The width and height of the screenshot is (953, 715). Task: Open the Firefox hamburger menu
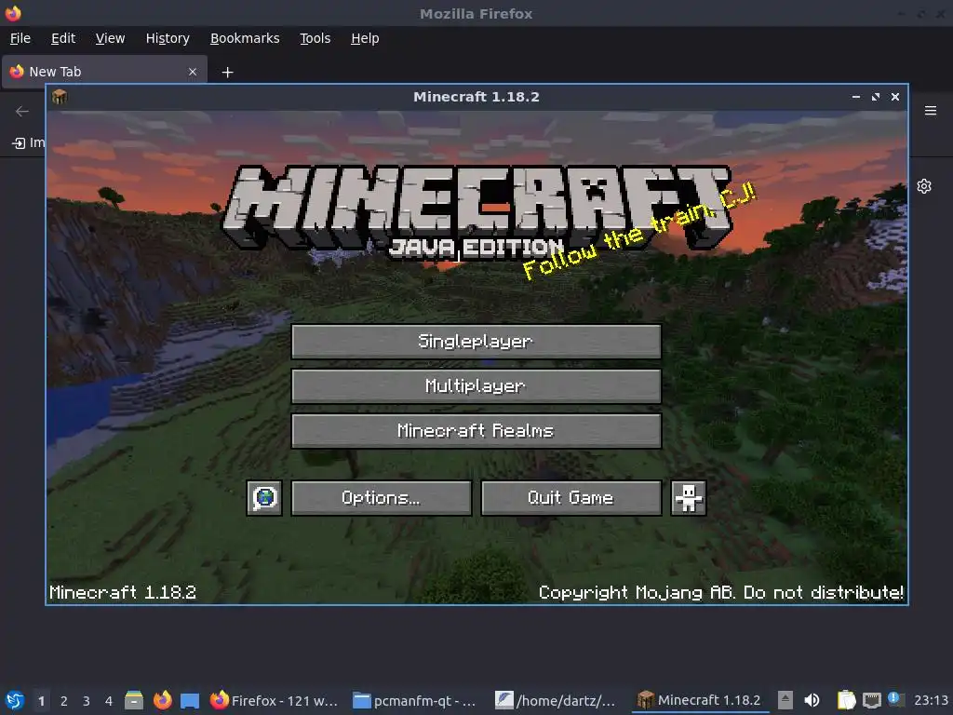click(931, 111)
